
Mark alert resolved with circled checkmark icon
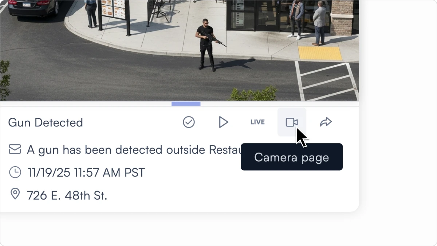pos(189,122)
